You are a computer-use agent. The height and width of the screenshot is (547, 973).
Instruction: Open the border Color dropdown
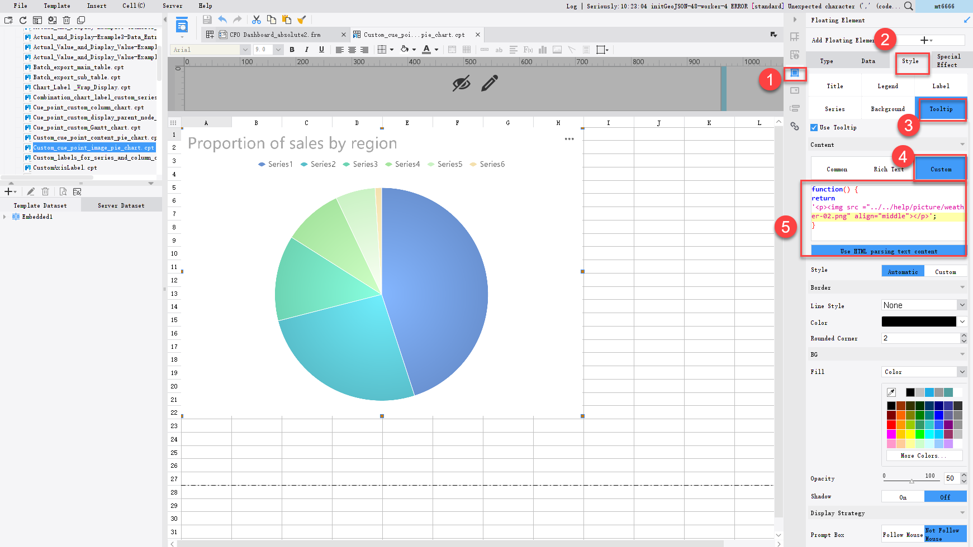tap(962, 322)
